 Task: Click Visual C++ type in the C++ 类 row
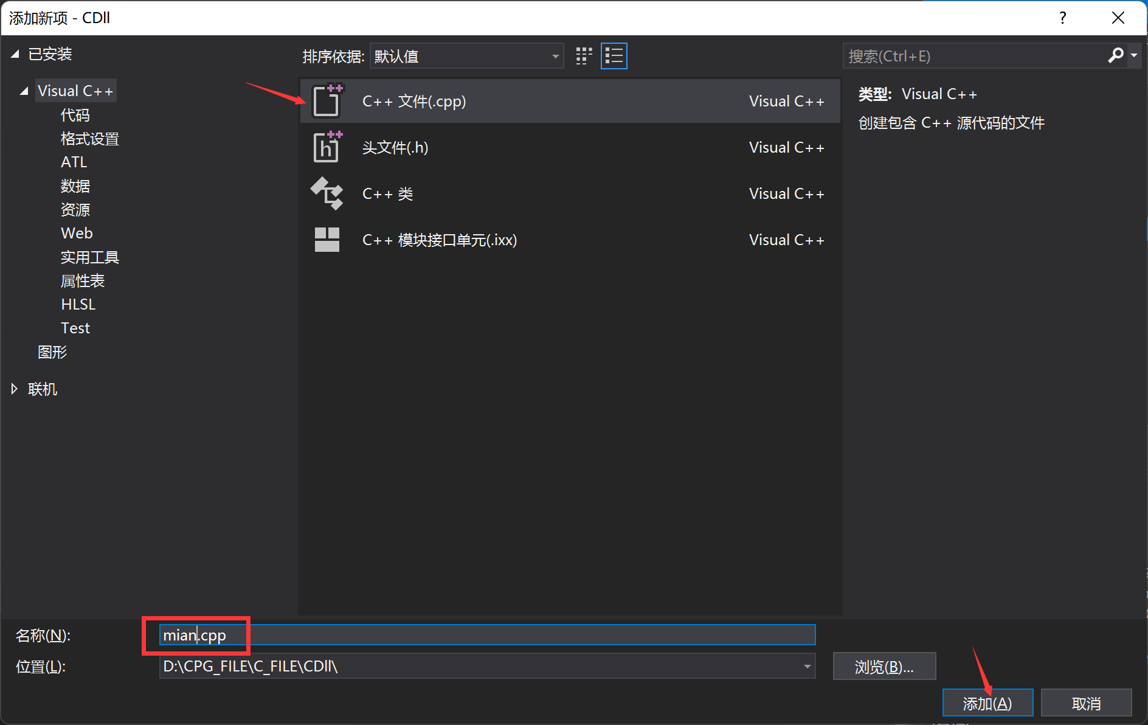tap(786, 193)
